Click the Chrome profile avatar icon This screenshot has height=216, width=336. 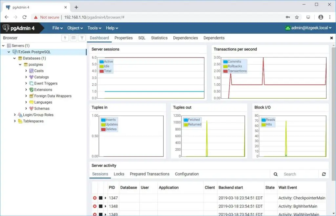coord(321,17)
